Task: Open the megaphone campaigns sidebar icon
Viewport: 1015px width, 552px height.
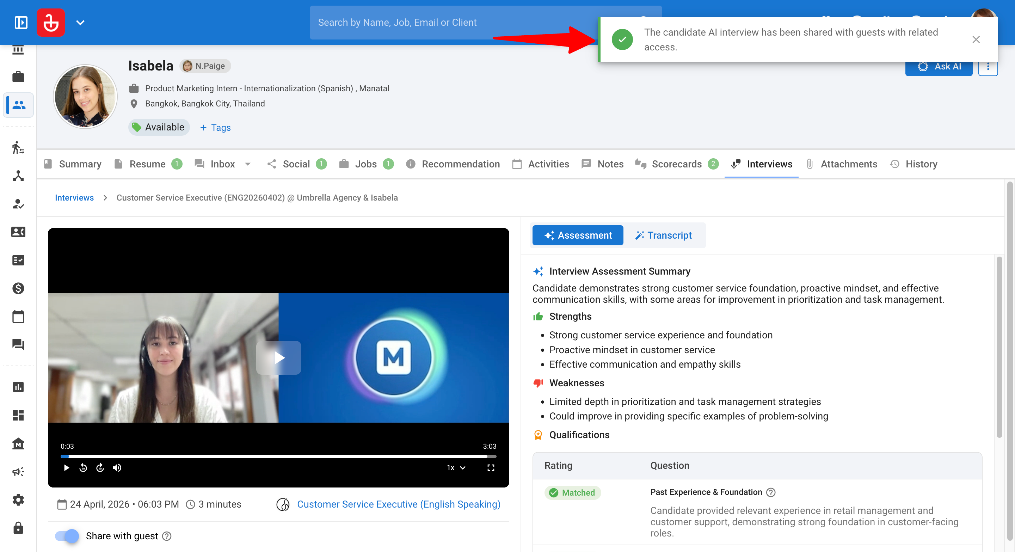Action: [18, 472]
